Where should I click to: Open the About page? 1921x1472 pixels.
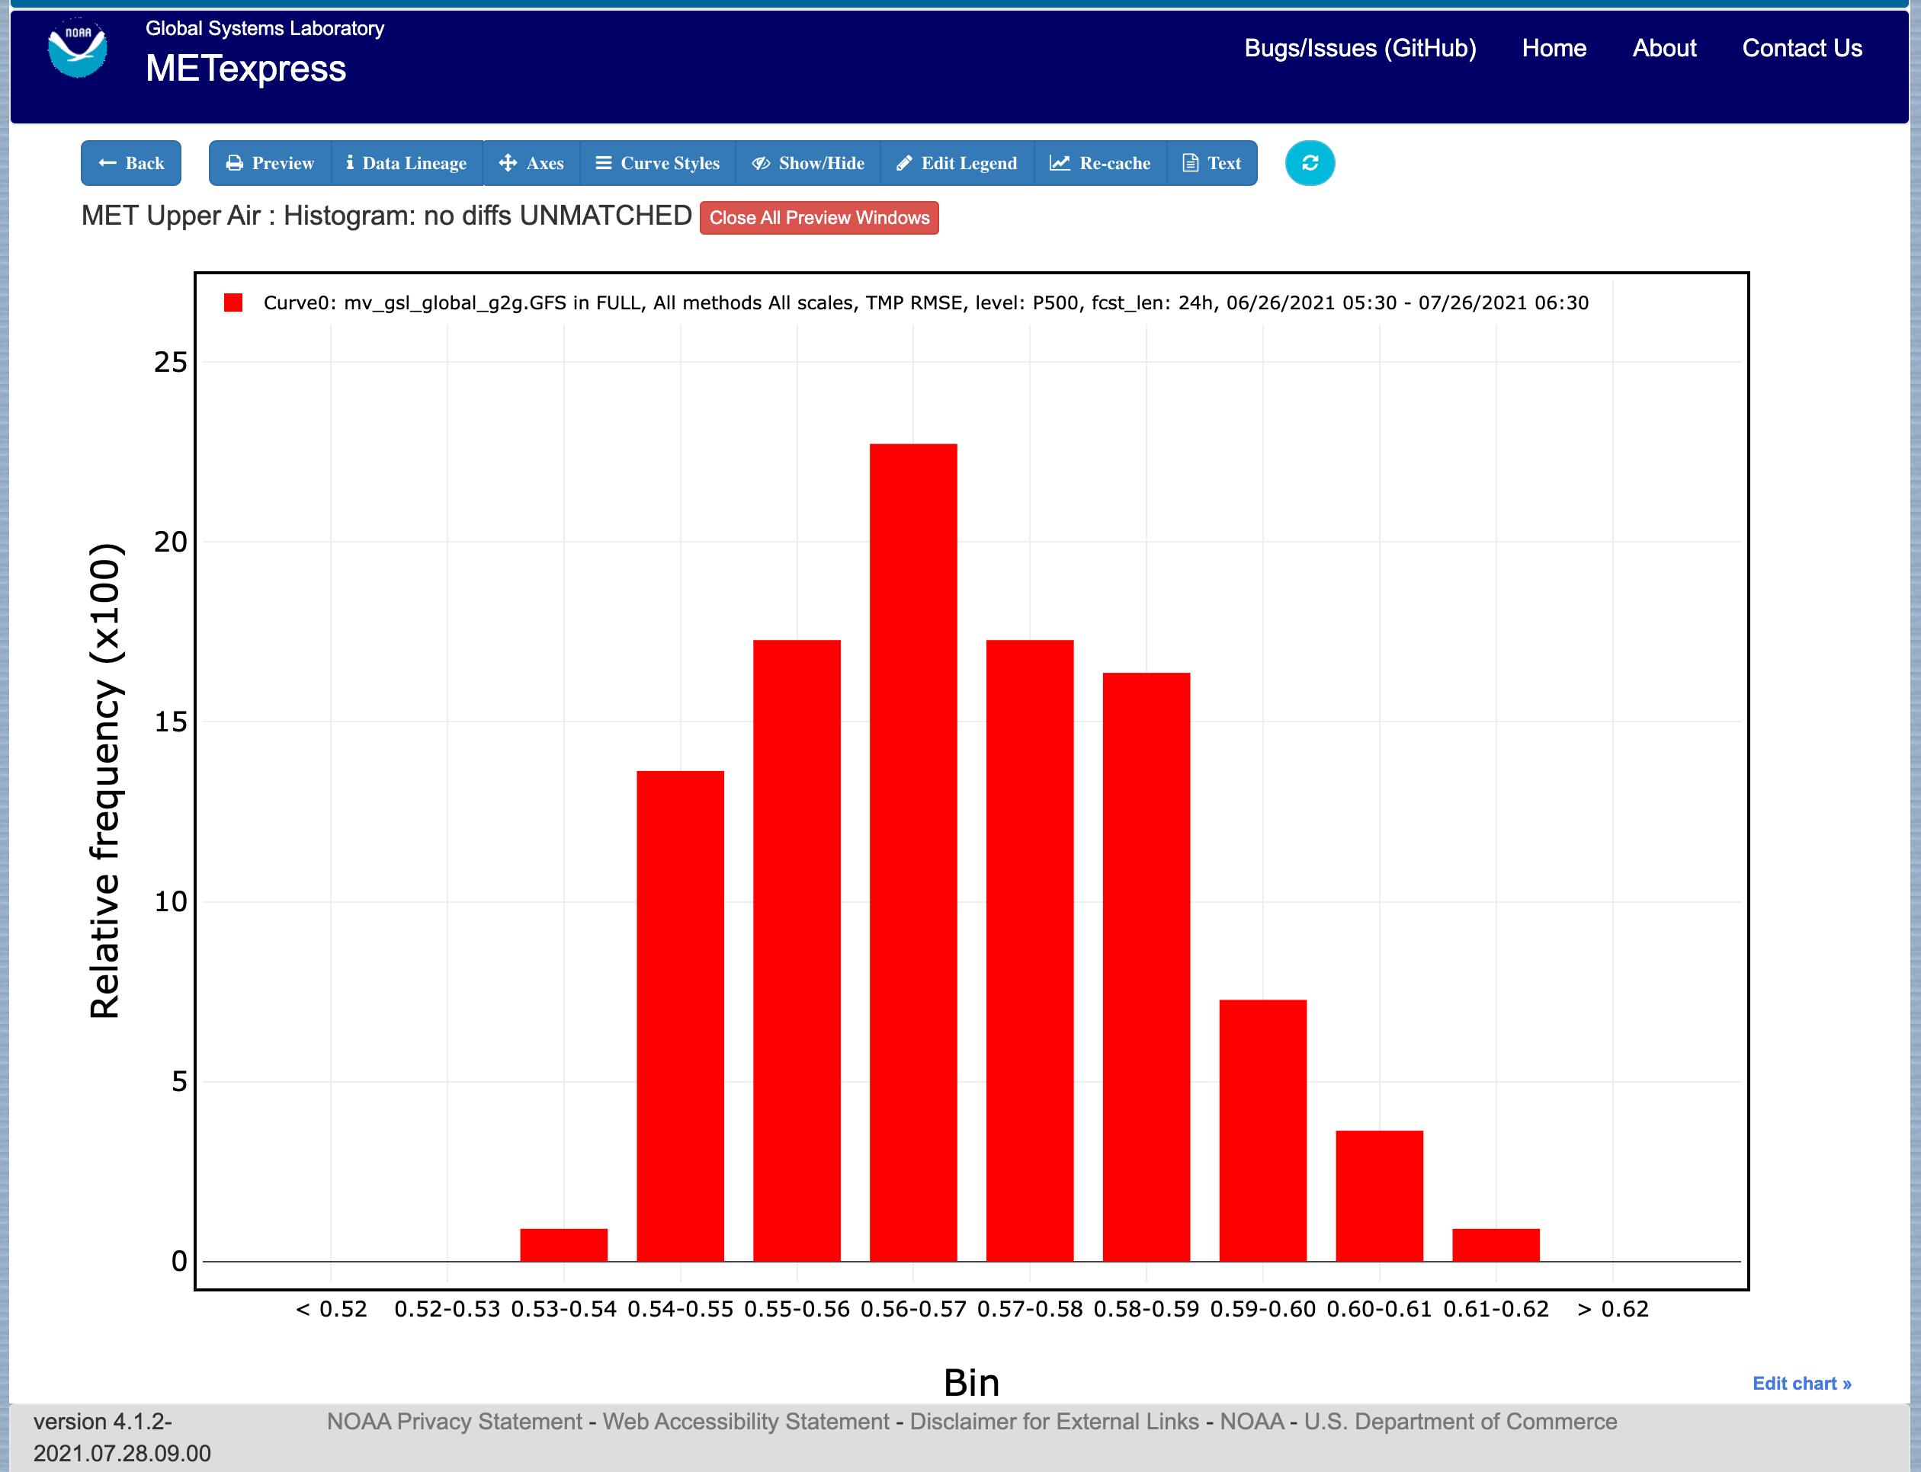click(1663, 48)
